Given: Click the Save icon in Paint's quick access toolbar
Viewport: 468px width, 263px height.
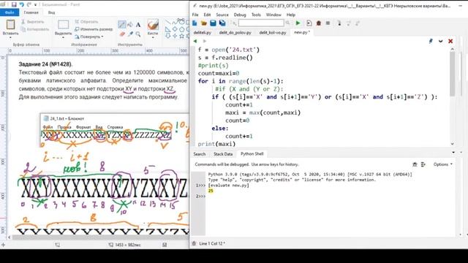Looking at the screenshot, I should (x=14, y=4).
